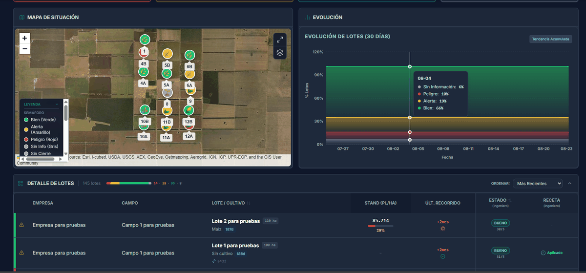Select the green marker above 10B
Image resolution: width=586 pixels, height=273 pixels.
point(145,110)
